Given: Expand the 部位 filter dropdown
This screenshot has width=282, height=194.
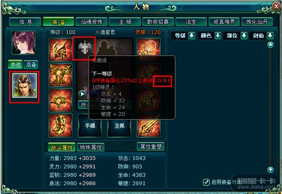Looking at the screenshot, I should click(244, 35).
